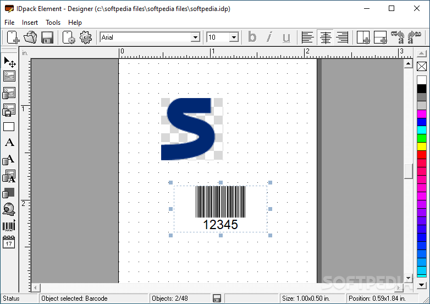Create a new card design
430x304 pixels.
(13, 37)
